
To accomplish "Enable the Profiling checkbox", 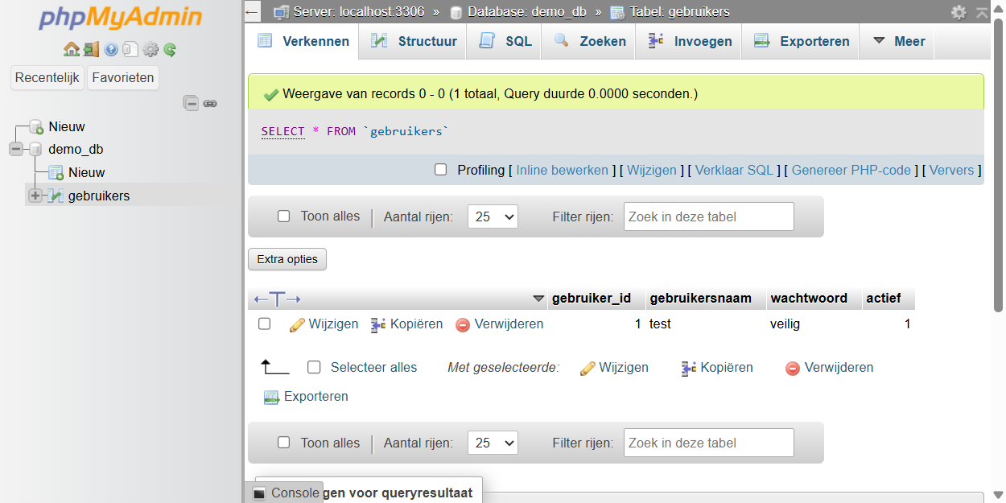I will 440,170.
